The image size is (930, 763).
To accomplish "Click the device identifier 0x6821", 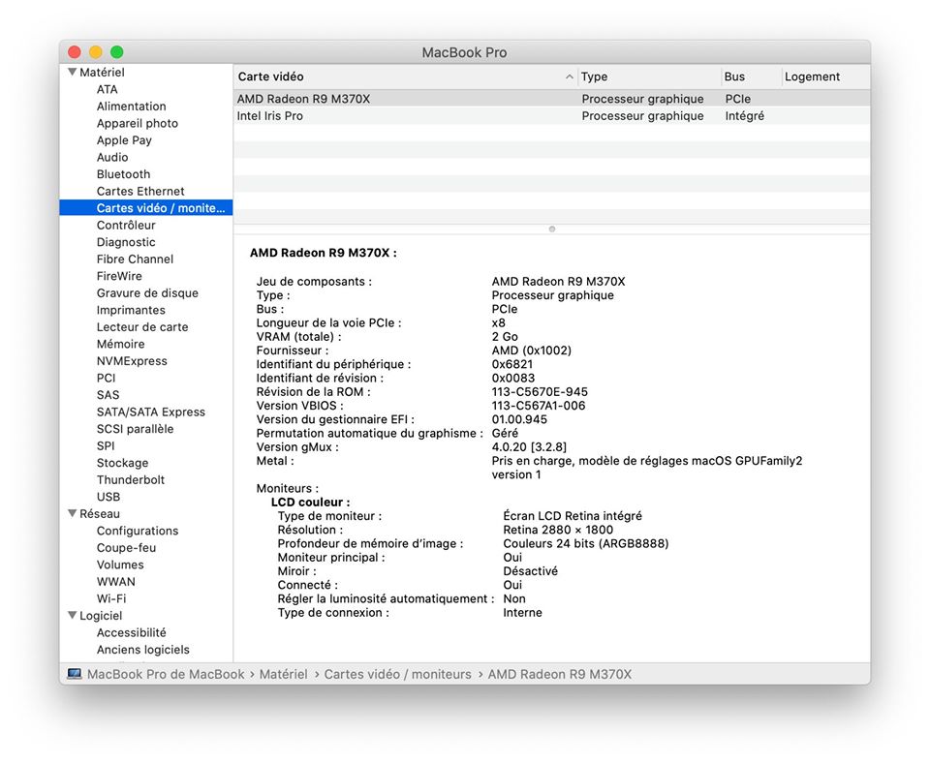I will coord(512,365).
